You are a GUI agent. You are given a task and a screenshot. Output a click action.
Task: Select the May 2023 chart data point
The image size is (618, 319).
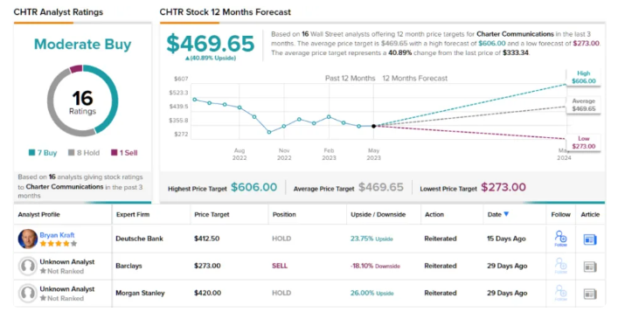pyautogui.click(x=373, y=126)
